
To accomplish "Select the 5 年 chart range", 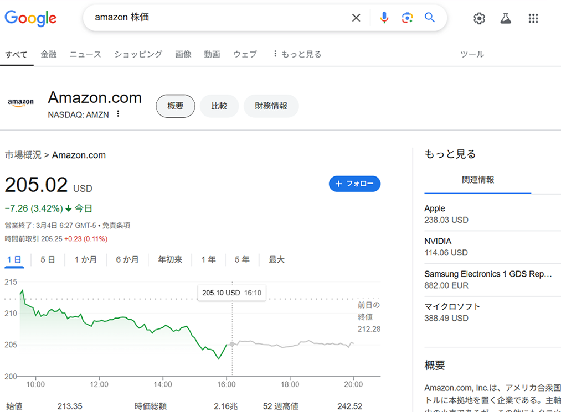I will 242,260.
